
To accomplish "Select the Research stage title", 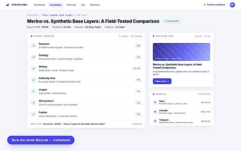I will [44, 44].
